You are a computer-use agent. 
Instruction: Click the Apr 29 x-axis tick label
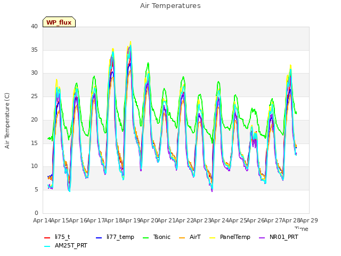point(309,220)
